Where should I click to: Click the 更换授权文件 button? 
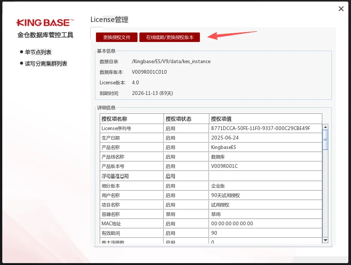(117, 37)
